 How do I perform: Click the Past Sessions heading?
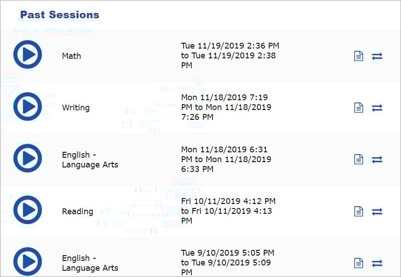point(60,15)
